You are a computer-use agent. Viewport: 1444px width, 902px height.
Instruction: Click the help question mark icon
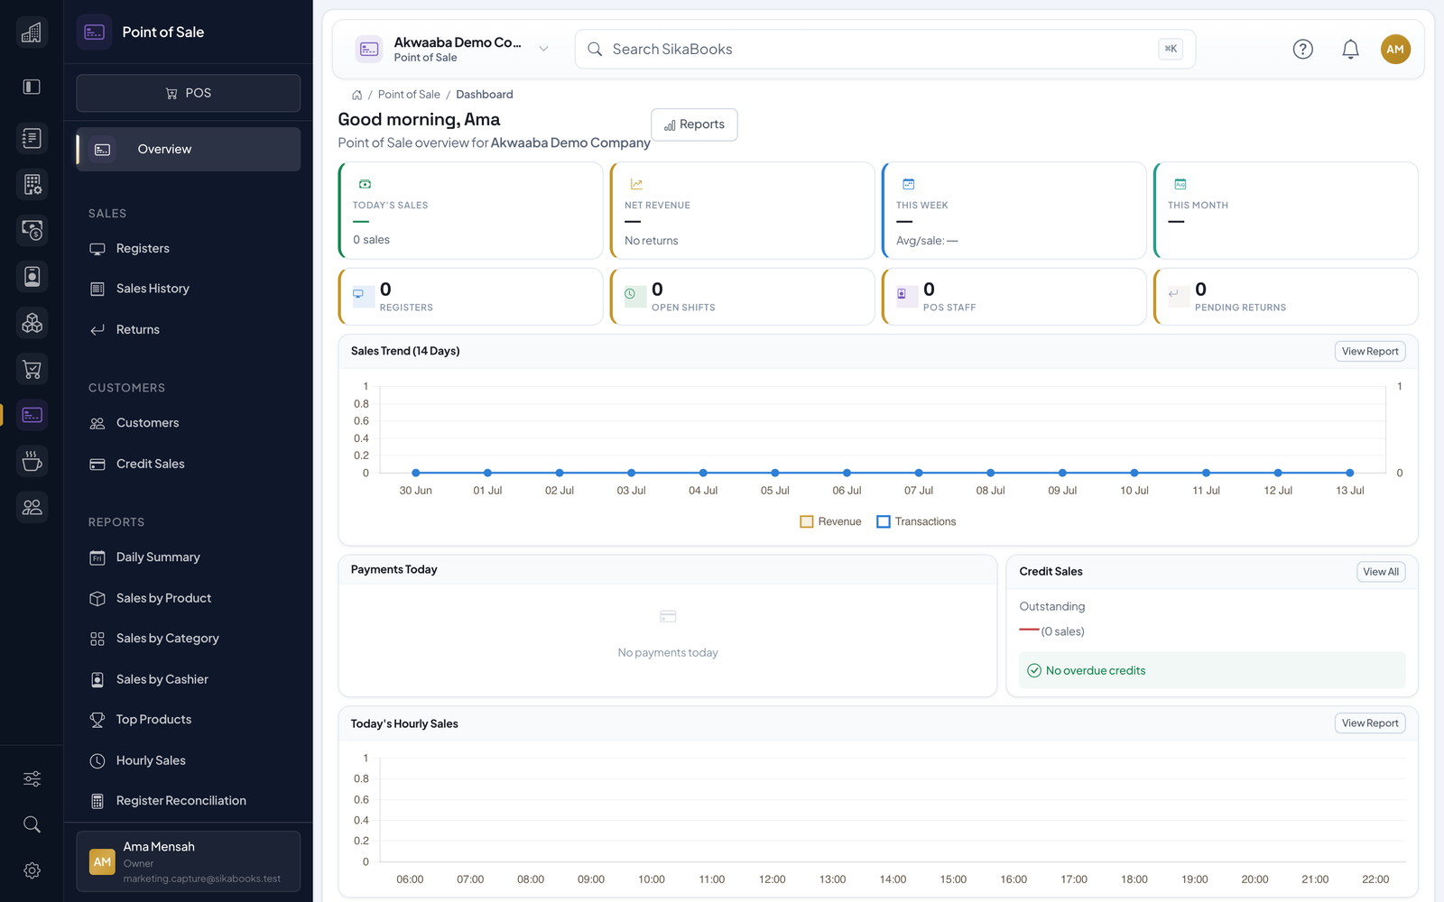pyautogui.click(x=1302, y=50)
